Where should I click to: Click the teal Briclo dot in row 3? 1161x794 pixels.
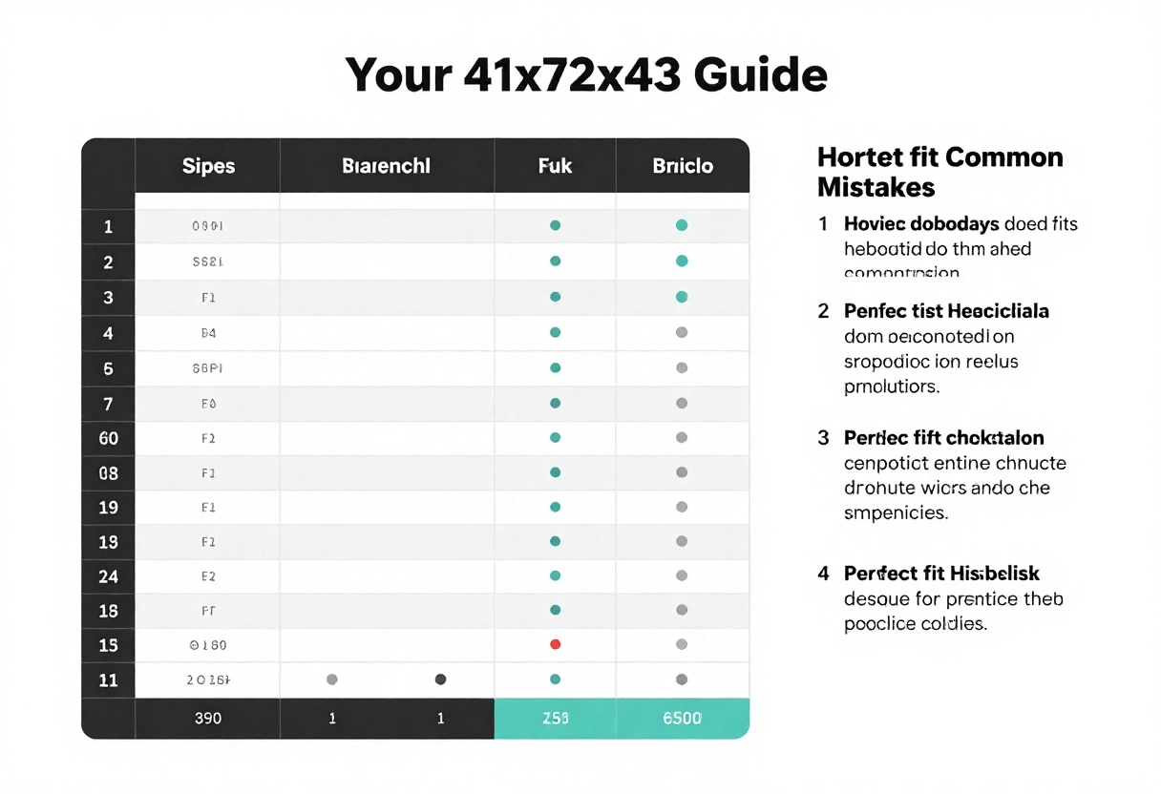681,297
